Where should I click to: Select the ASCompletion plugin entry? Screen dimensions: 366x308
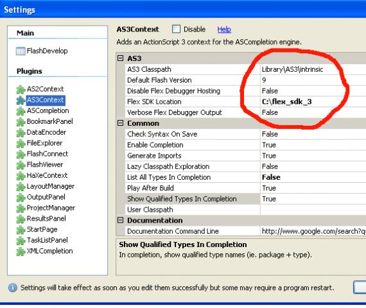click(48, 110)
